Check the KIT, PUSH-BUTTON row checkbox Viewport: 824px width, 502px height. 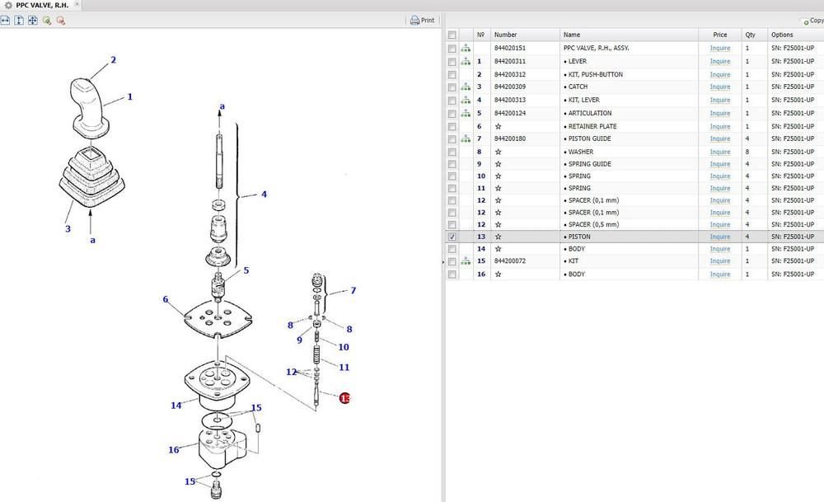pos(452,75)
